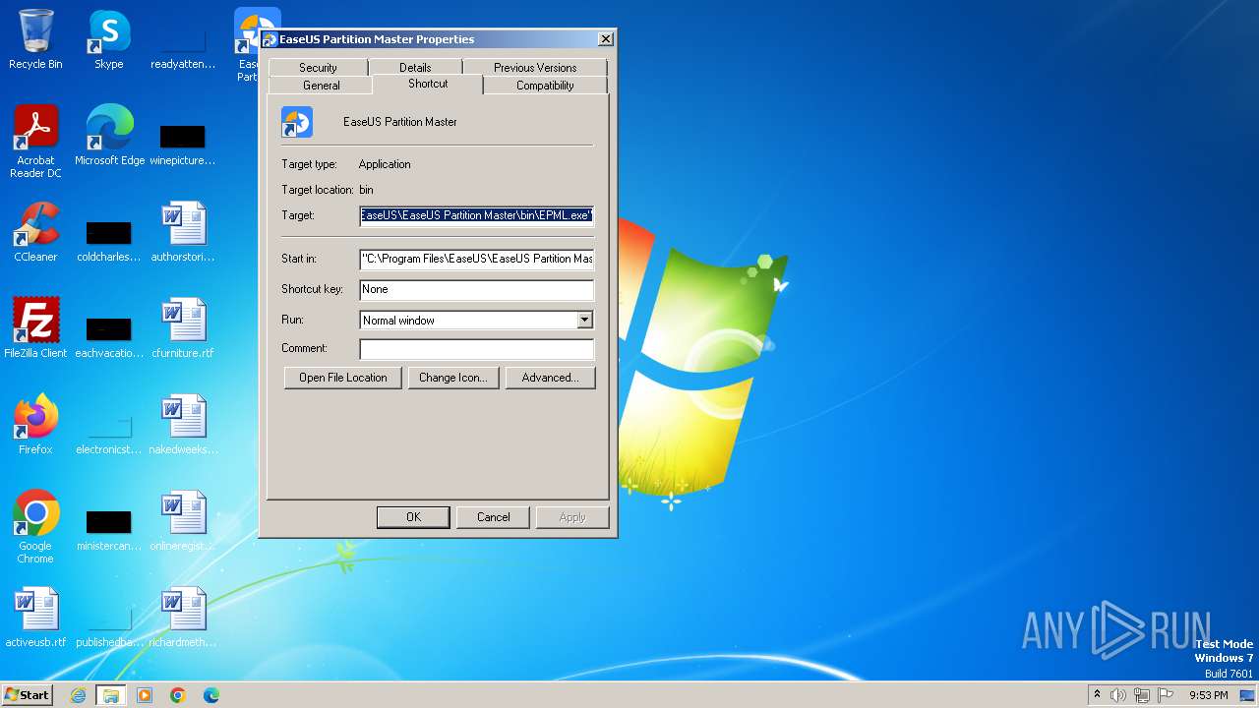
Task: Open volume control in system tray
Action: click(1118, 695)
